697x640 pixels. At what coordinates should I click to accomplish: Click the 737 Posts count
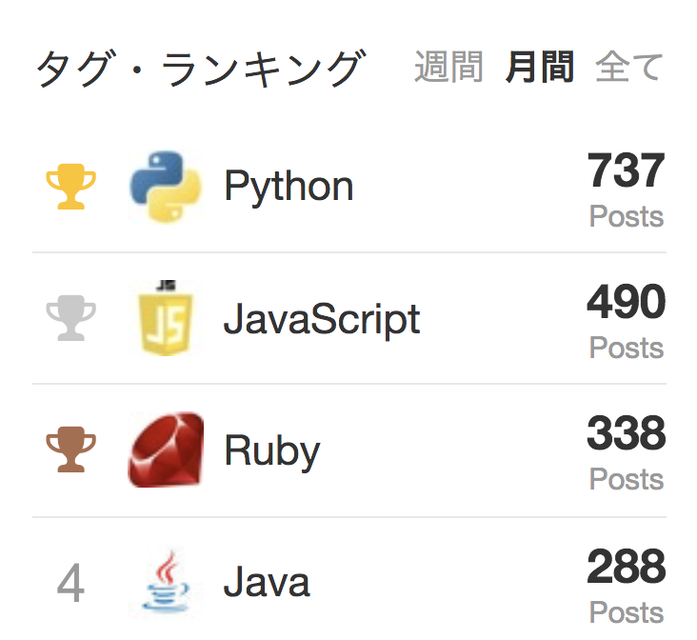point(626,189)
